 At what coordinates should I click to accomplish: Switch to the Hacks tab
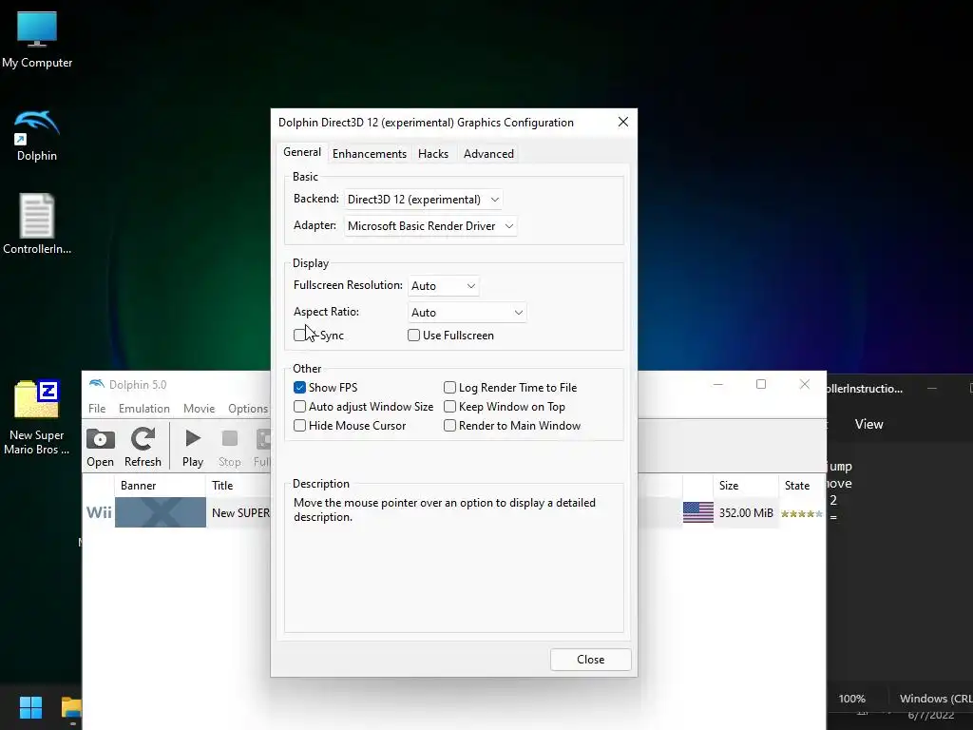[x=433, y=154]
